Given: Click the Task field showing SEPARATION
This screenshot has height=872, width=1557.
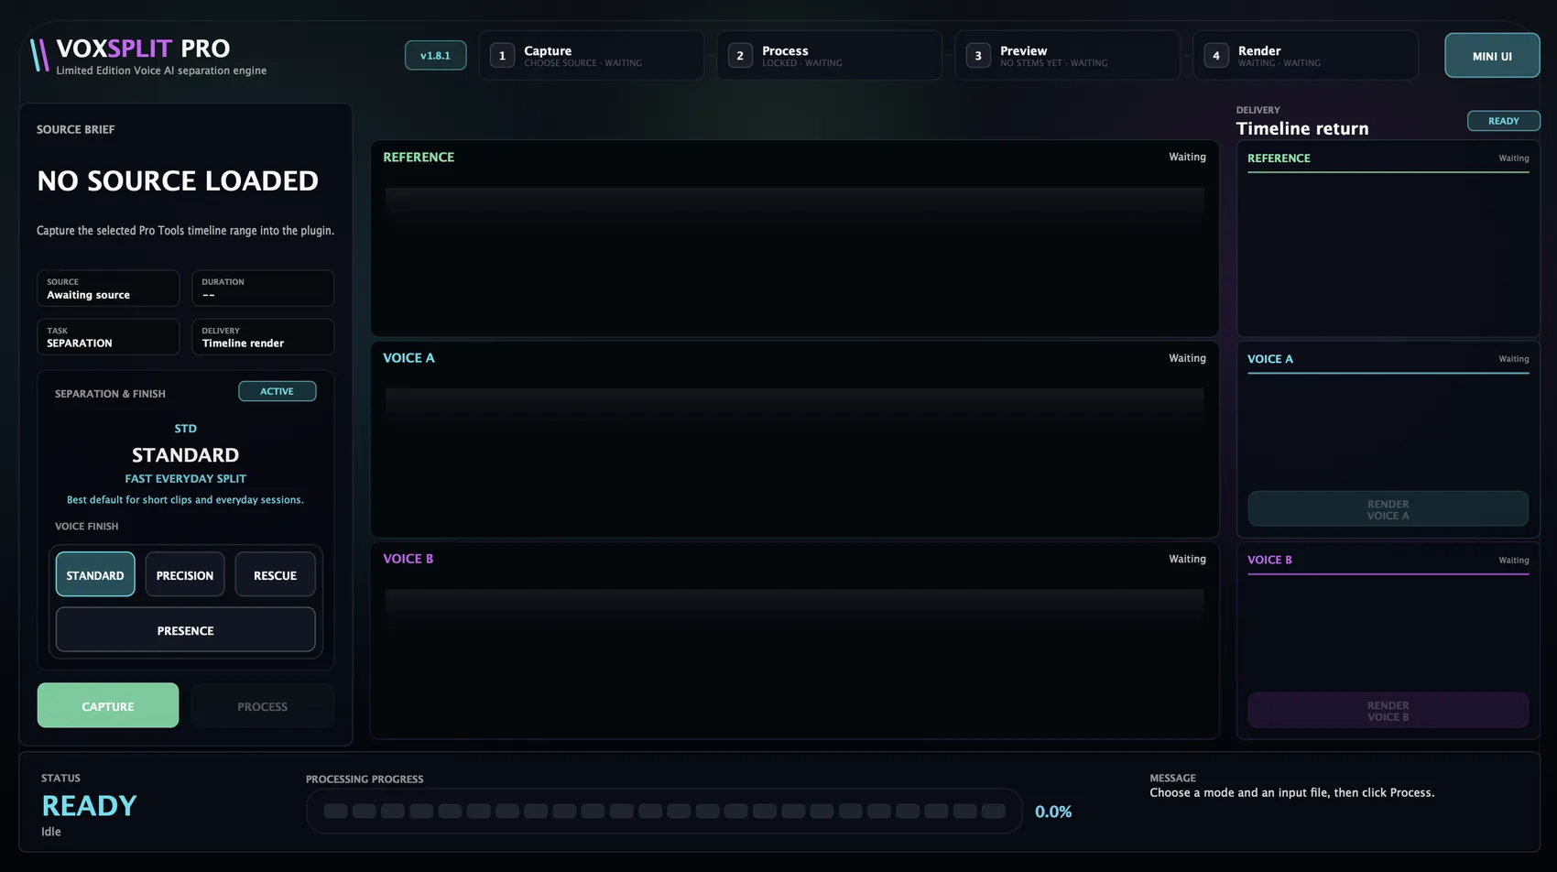Looking at the screenshot, I should [x=108, y=337].
